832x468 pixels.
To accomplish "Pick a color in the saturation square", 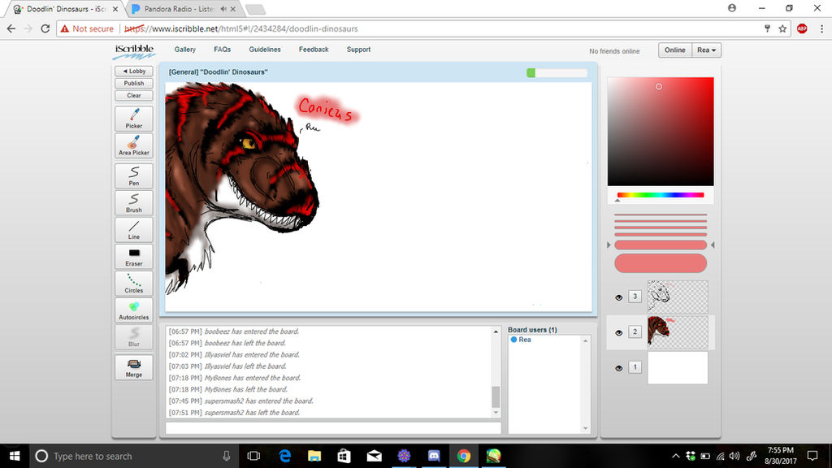I will click(661, 132).
